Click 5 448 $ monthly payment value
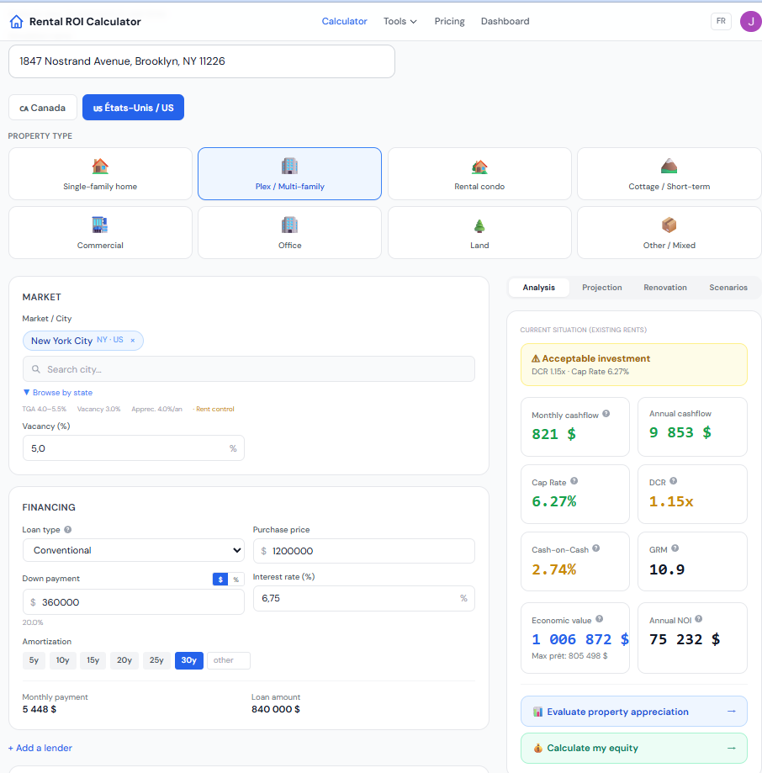This screenshot has height=773, width=762. [x=40, y=709]
